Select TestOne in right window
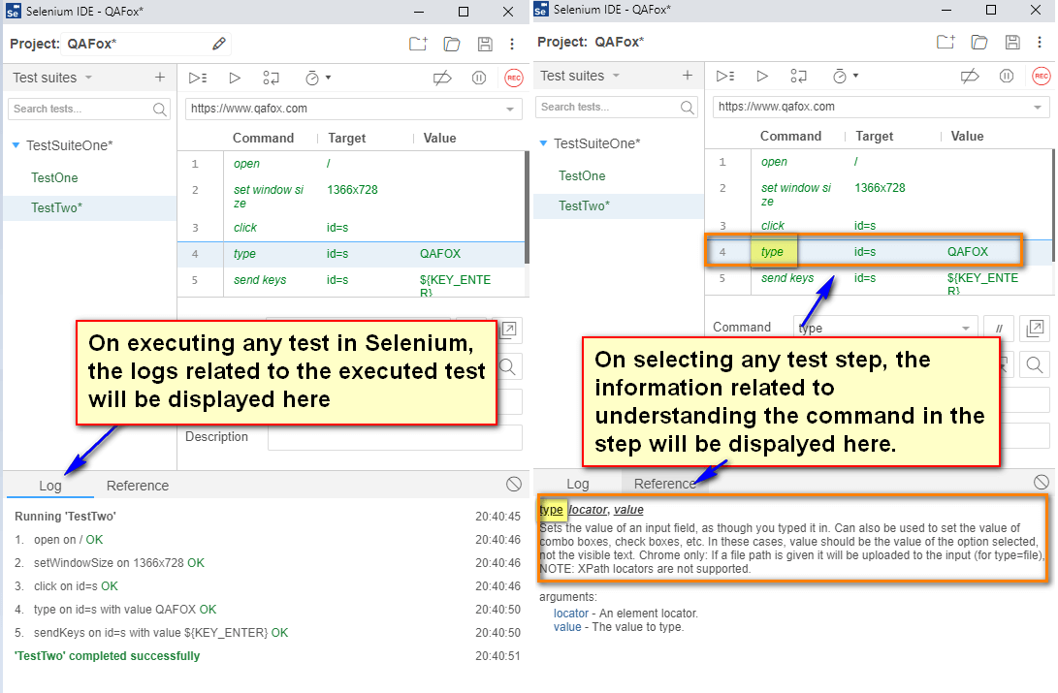 point(582,176)
